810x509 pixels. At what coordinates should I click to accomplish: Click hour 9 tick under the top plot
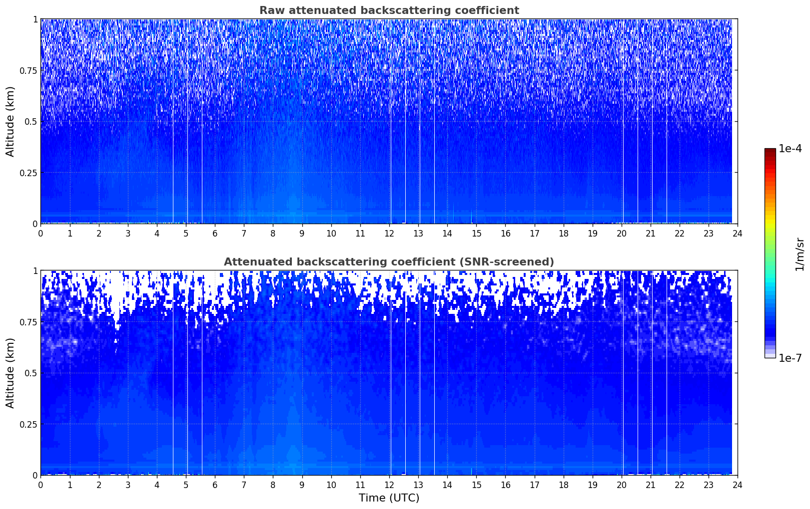point(302,233)
